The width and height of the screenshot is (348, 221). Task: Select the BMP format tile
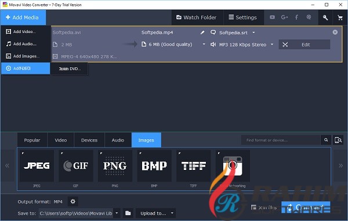coord(154,166)
